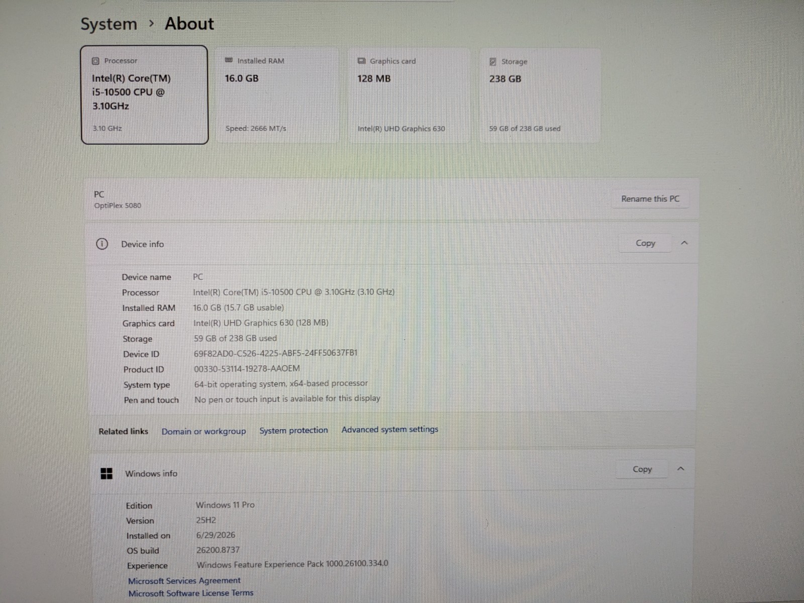Click the Processor chip icon
804x603 pixels.
95,61
